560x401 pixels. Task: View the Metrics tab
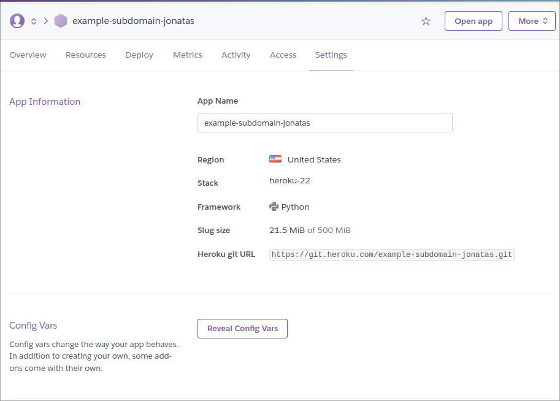188,55
